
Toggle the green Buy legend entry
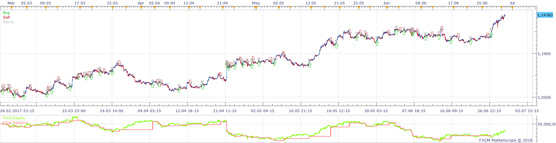6,13
